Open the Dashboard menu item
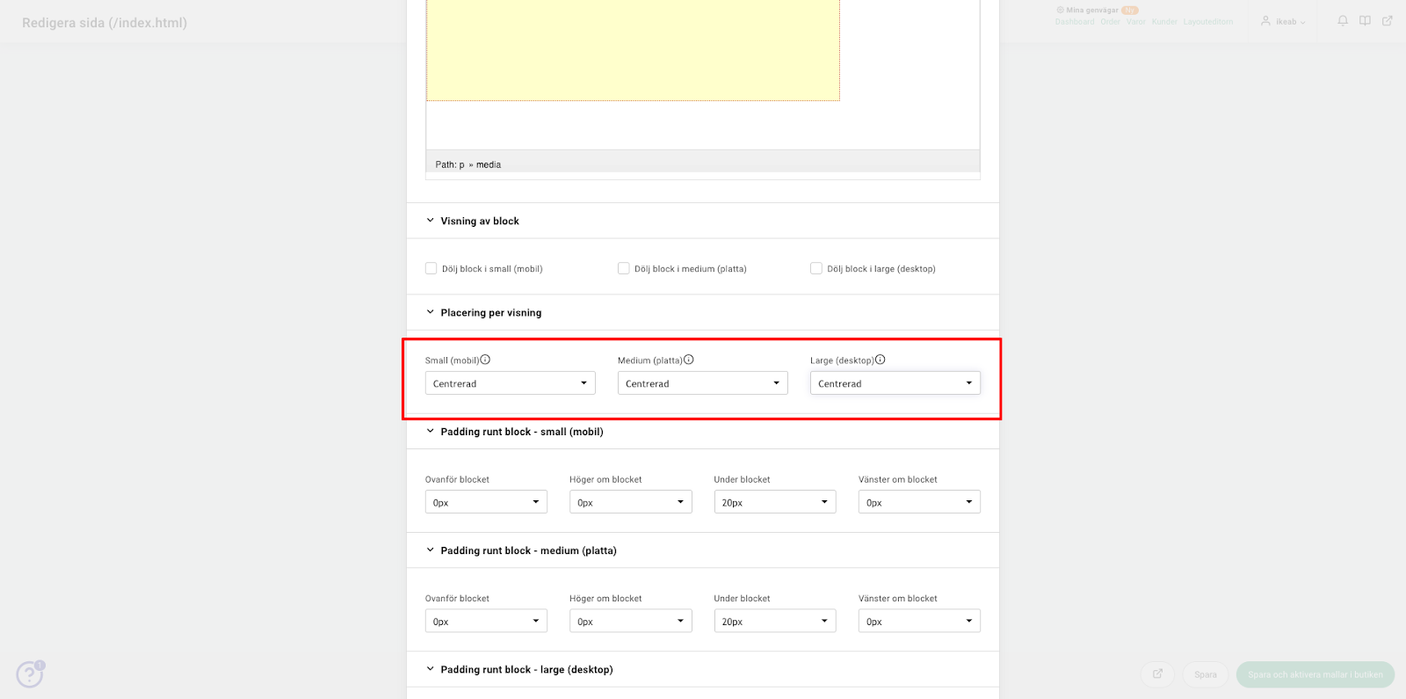Screen dimensions: 1406x699 click(1075, 22)
